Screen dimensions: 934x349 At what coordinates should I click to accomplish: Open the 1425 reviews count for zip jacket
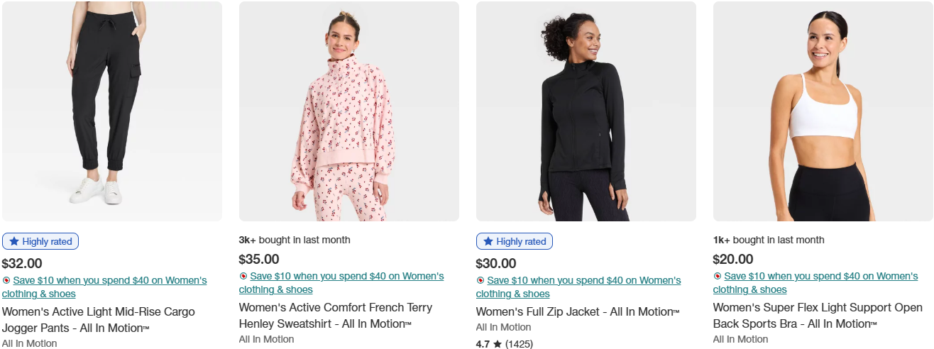[x=519, y=344]
